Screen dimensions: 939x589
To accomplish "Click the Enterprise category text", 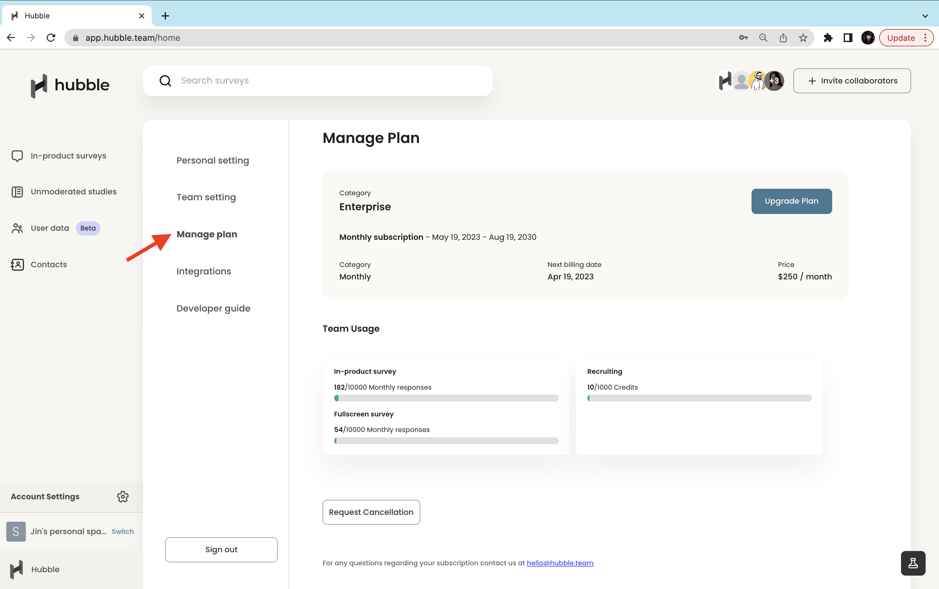I will (x=365, y=207).
